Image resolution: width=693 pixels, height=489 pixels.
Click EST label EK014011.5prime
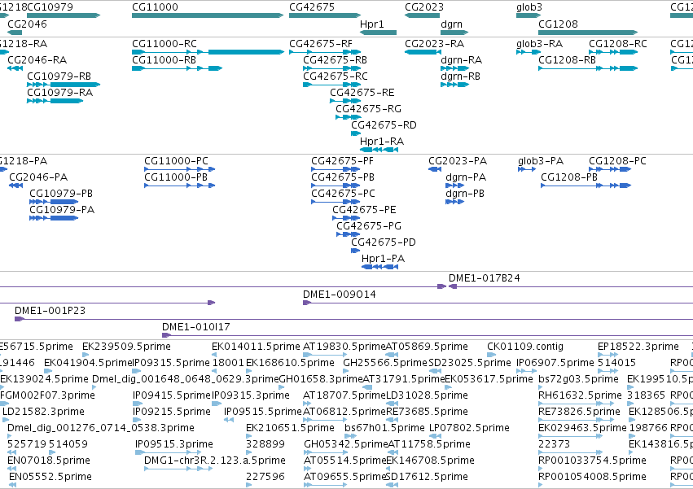coord(256,347)
